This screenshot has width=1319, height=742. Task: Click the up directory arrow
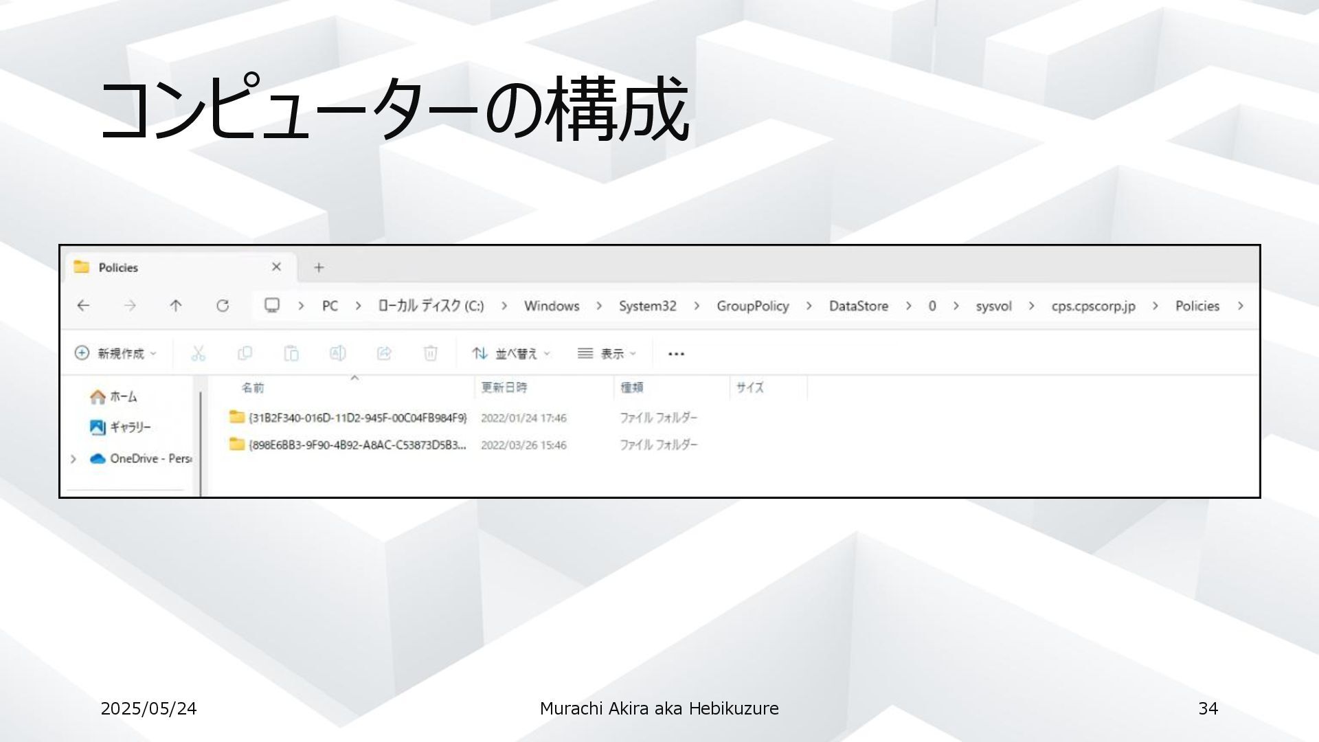click(x=176, y=306)
